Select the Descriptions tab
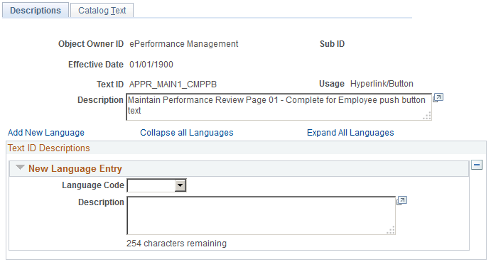The width and height of the screenshot is (491, 262). (36, 11)
